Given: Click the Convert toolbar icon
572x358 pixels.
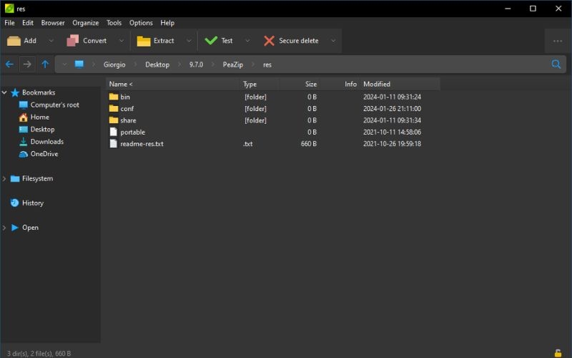Looking at the screenshot, I should [x=73, y=41].
